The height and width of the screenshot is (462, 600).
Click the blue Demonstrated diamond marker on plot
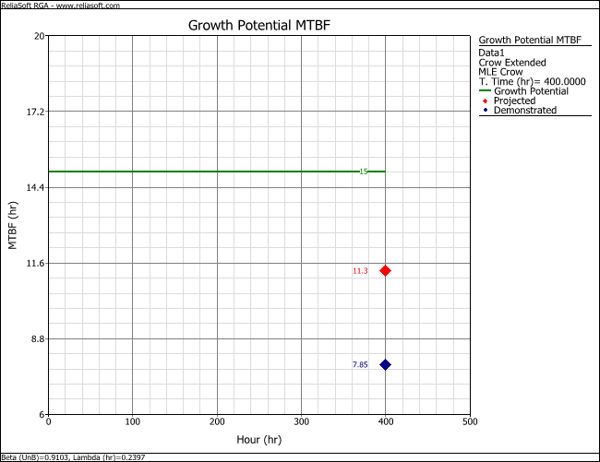pos(385,365)
